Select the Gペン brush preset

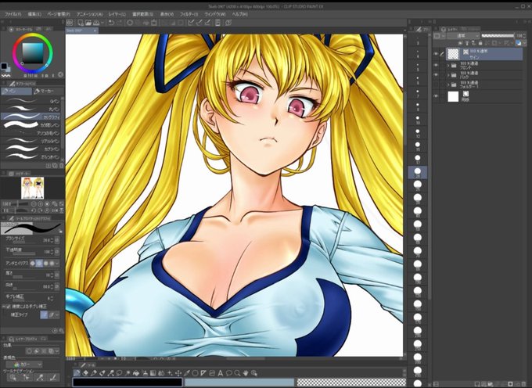click(x=31, y=101)
